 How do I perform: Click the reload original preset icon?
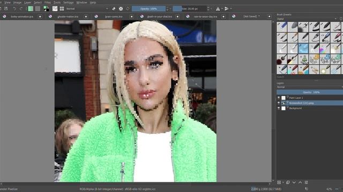(x=128, y=9)
